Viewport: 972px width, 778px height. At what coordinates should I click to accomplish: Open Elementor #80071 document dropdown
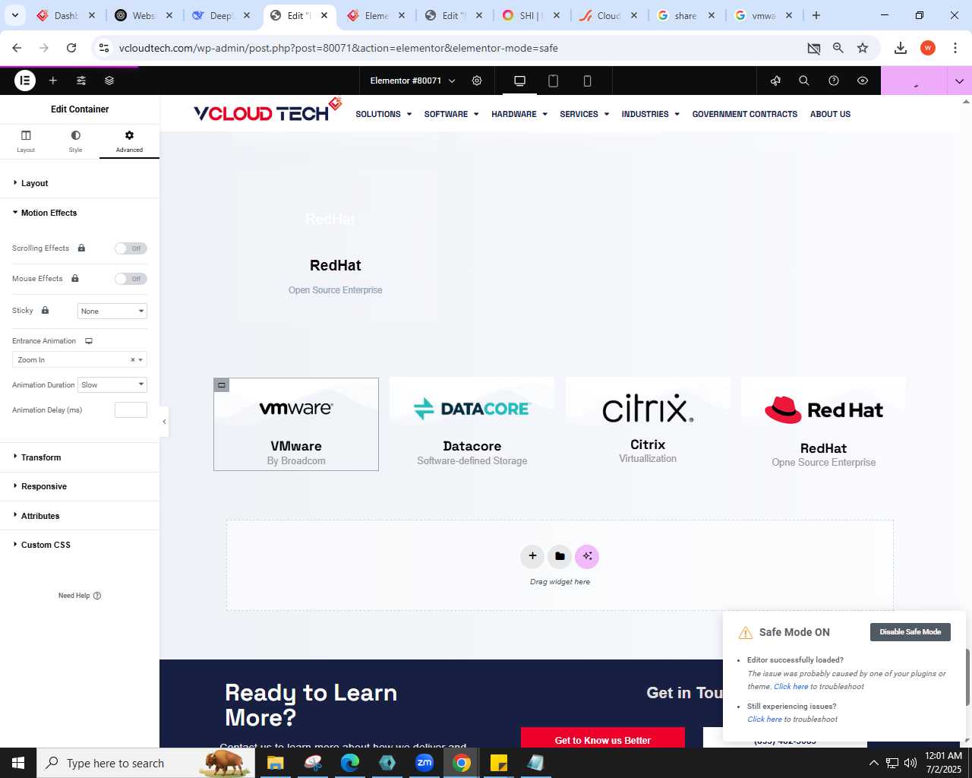tap(412, 81)
